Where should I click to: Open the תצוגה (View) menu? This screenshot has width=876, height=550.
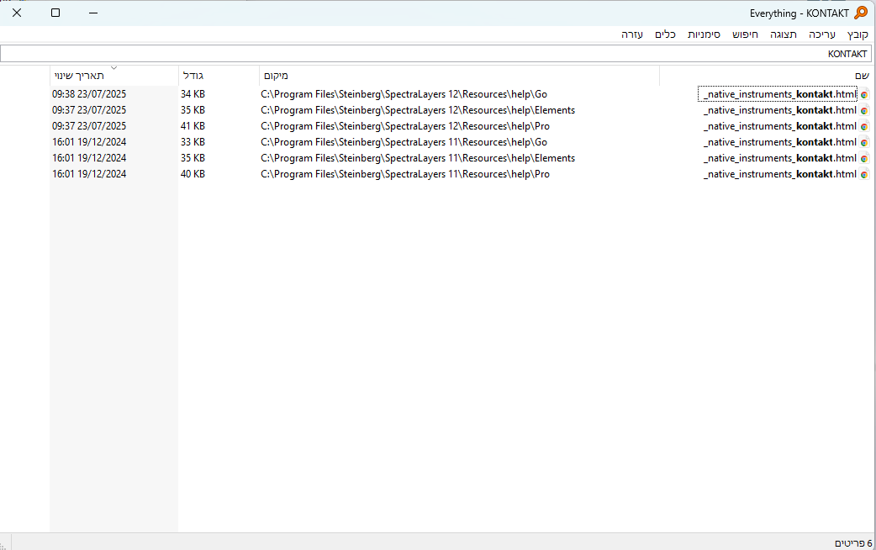pos(784,34)
